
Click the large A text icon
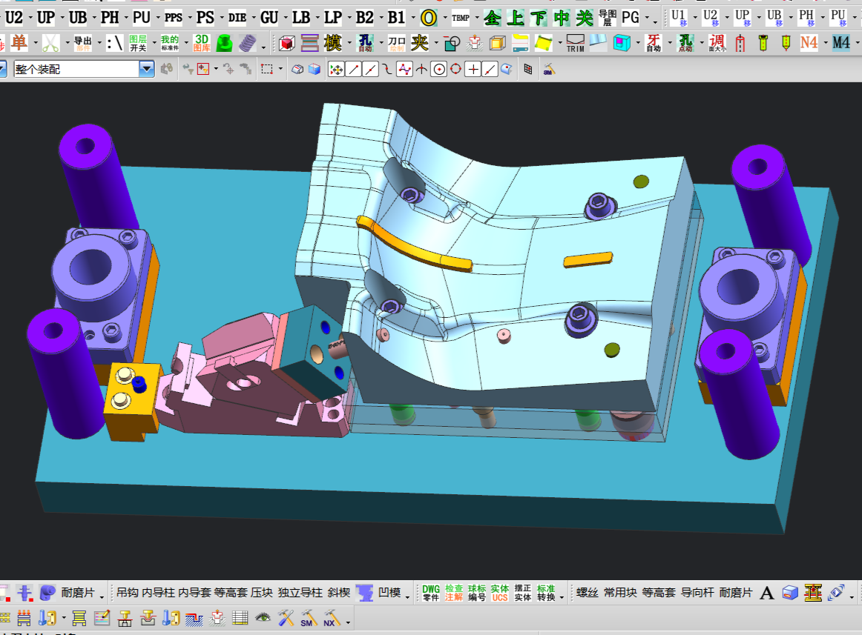(767, 594)
